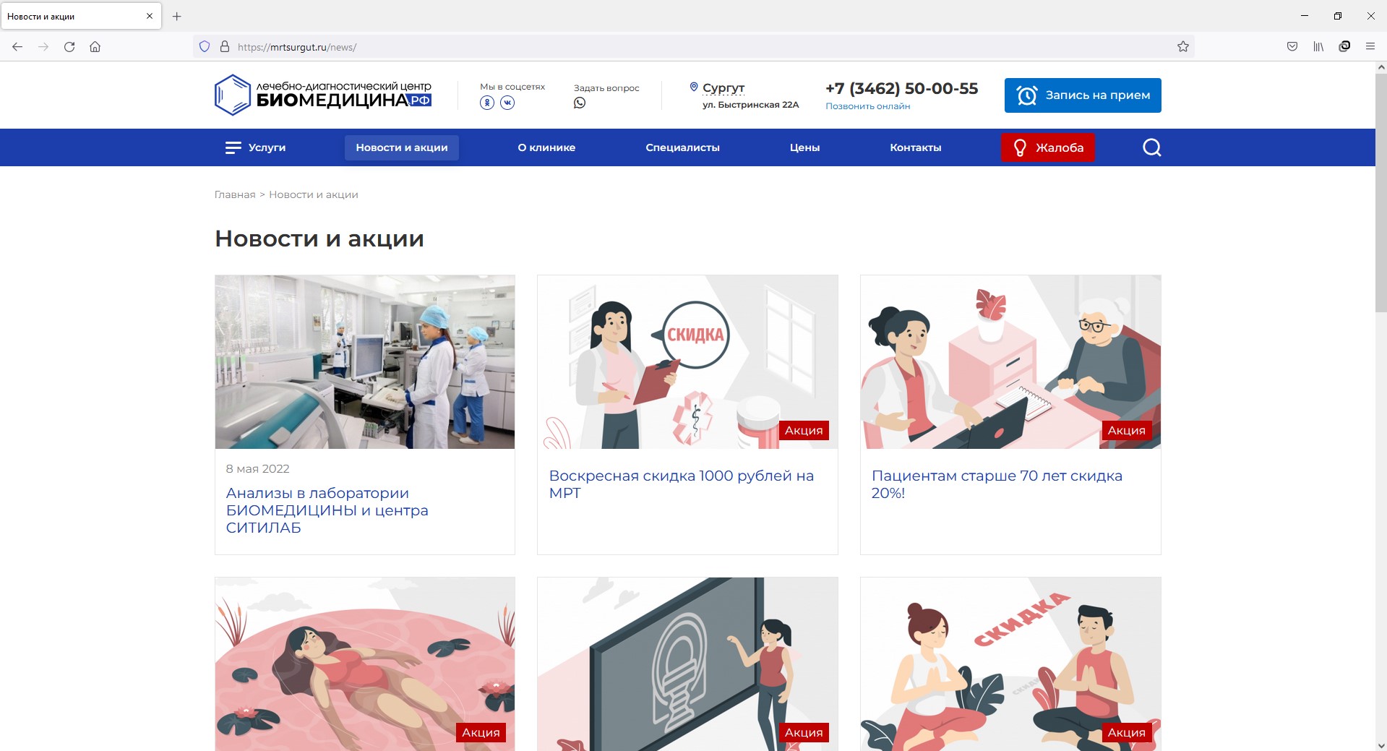Viewport: 1387px width, 751px height.
Task: Visit the VK social network icon
Action: tap(508, 103)
